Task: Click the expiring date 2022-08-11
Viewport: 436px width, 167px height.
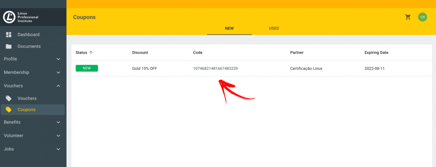Action: 375,69
